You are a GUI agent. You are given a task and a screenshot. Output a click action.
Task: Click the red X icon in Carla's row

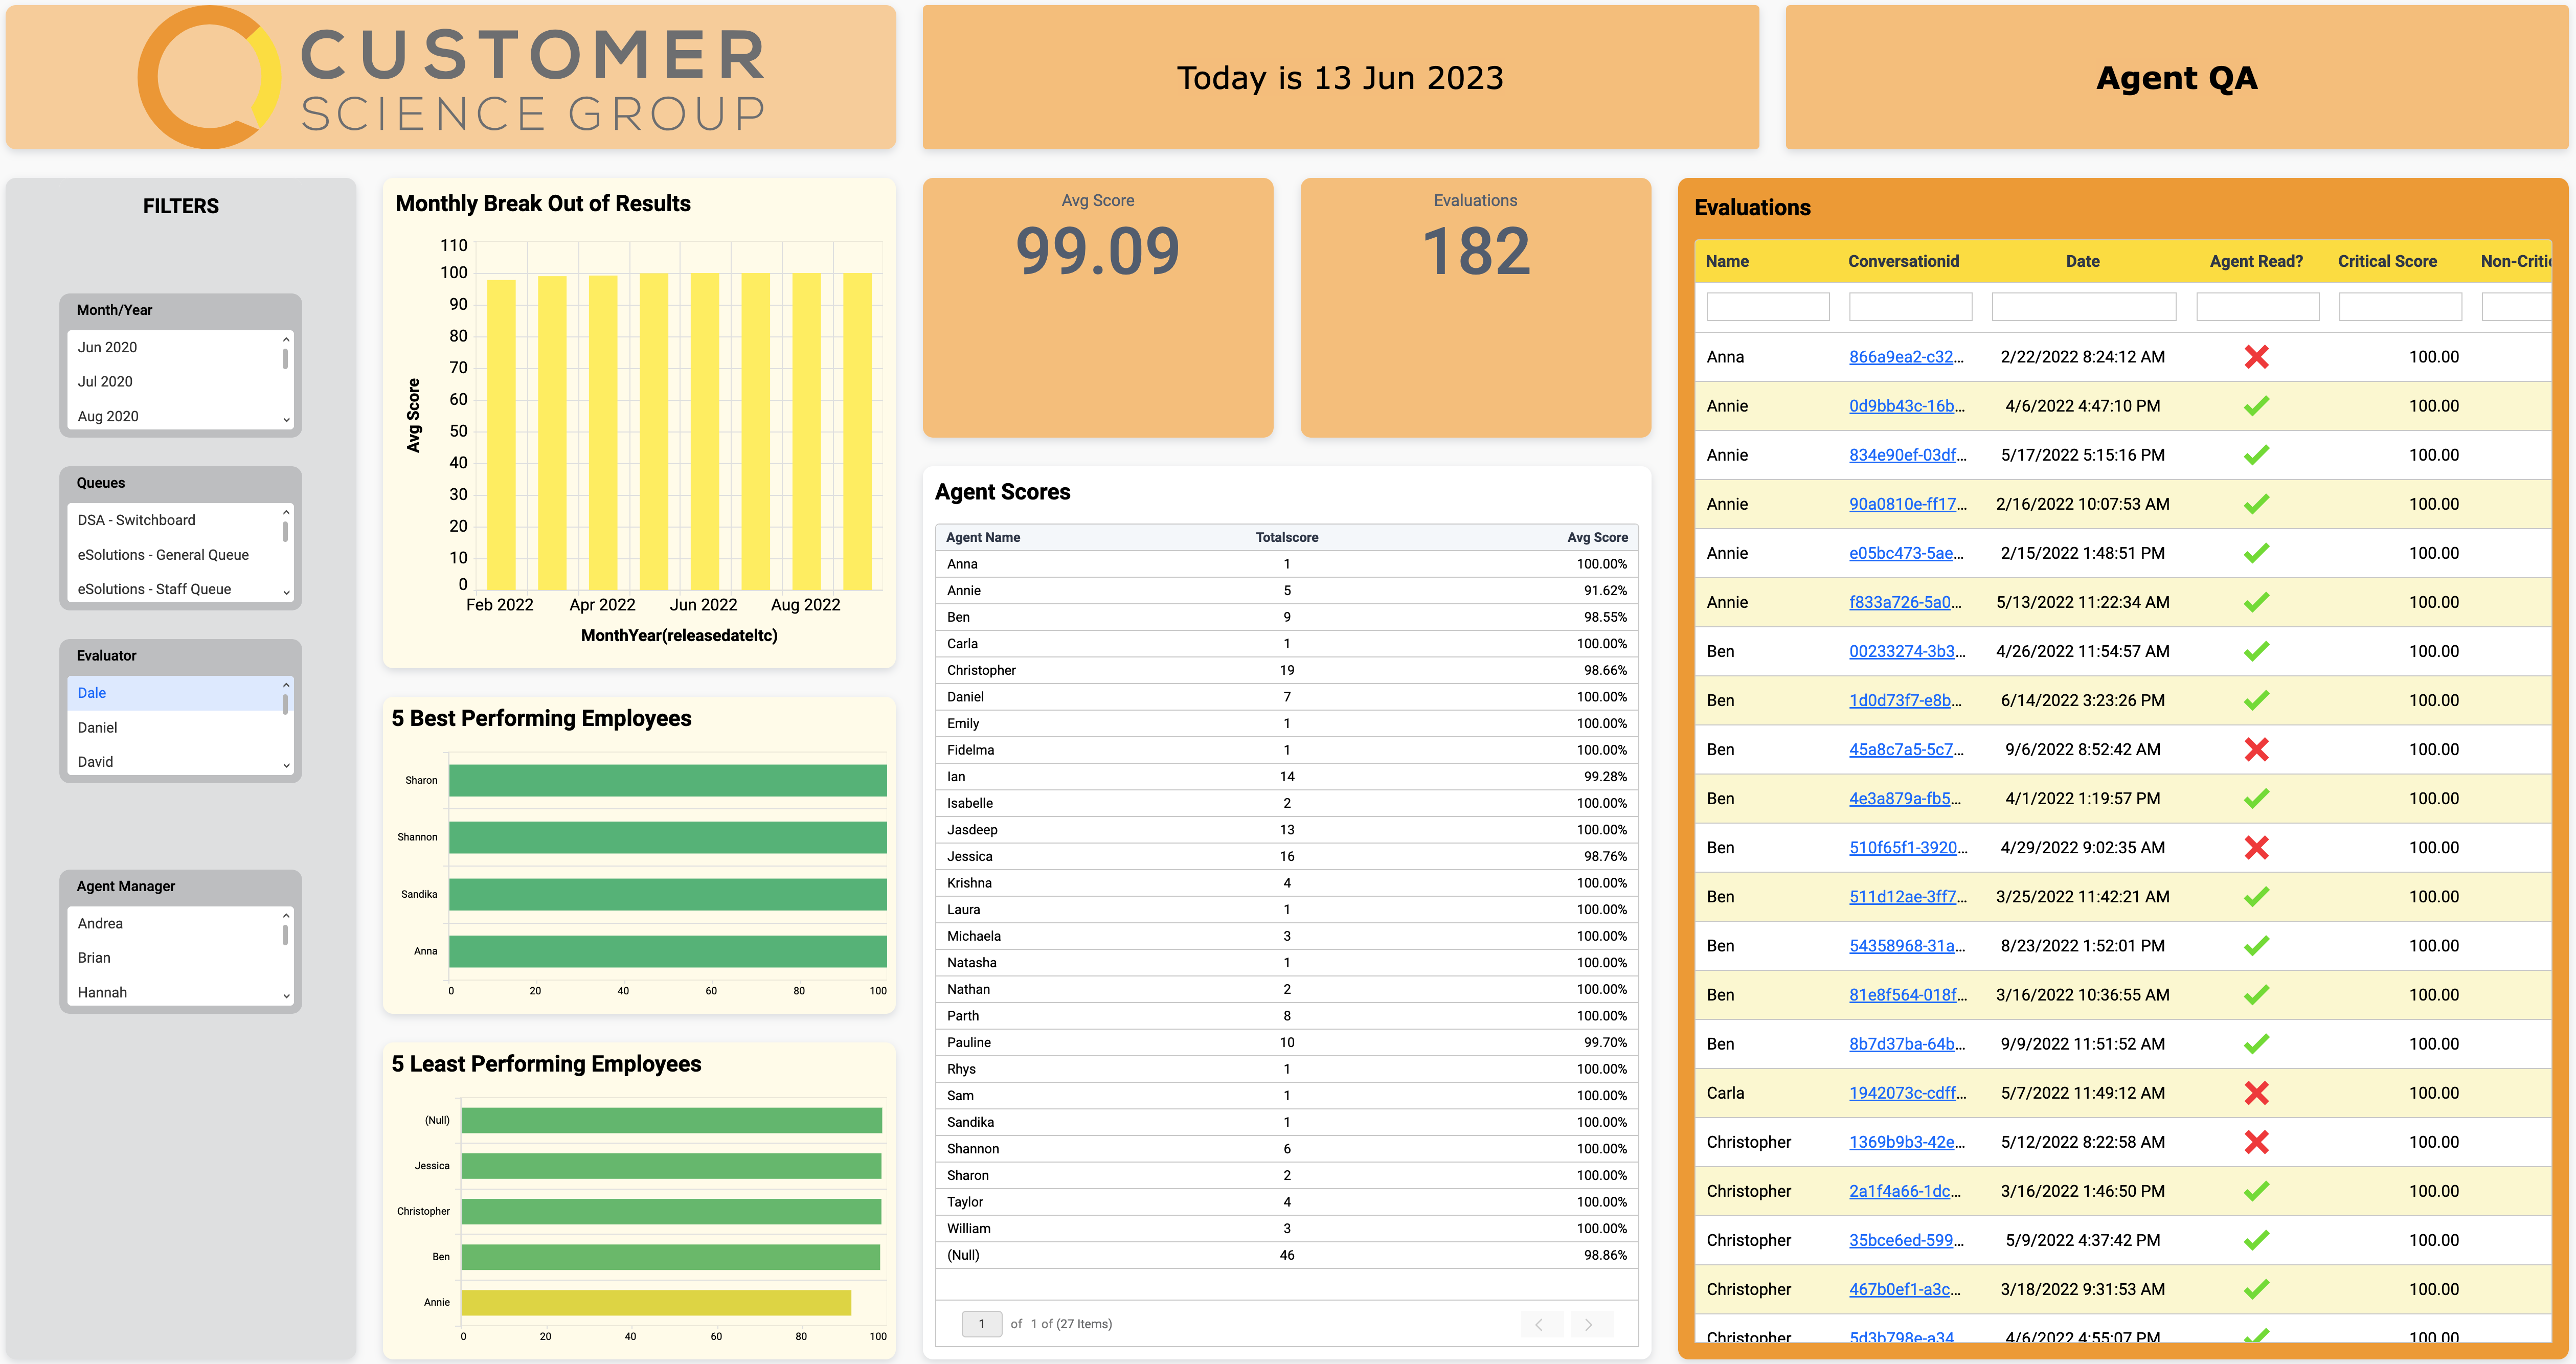pyautogui.click(x=2256, y=1093)
